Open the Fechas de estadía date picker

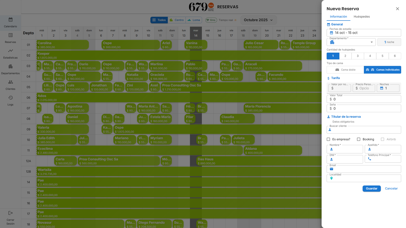click(364, 33)
